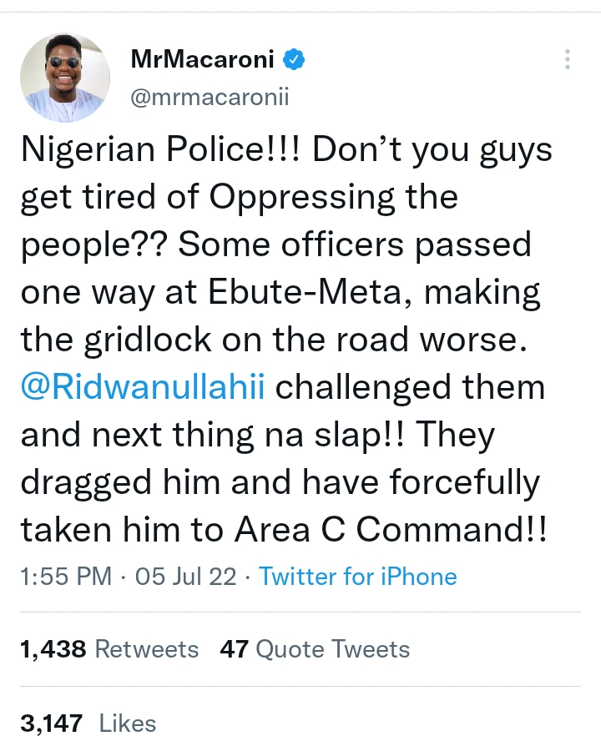Image resolution: width=601 pixels, height=736 pixels.
Task: Open the @Ridwanullahii mention
Action: pos(142,387)
